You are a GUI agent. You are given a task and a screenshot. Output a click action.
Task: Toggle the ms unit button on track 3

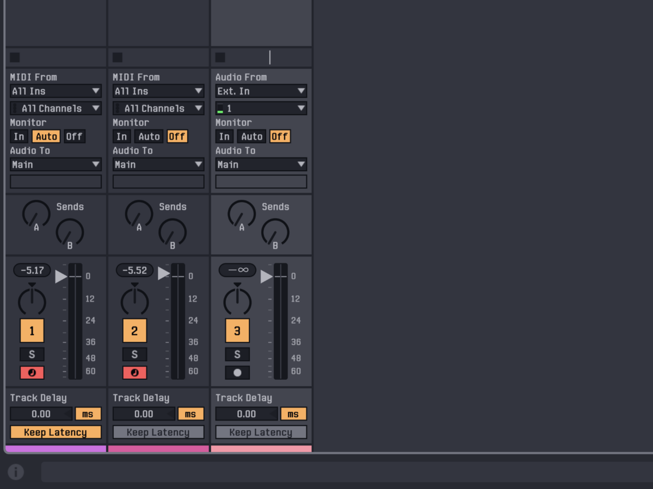coord(293,414)
